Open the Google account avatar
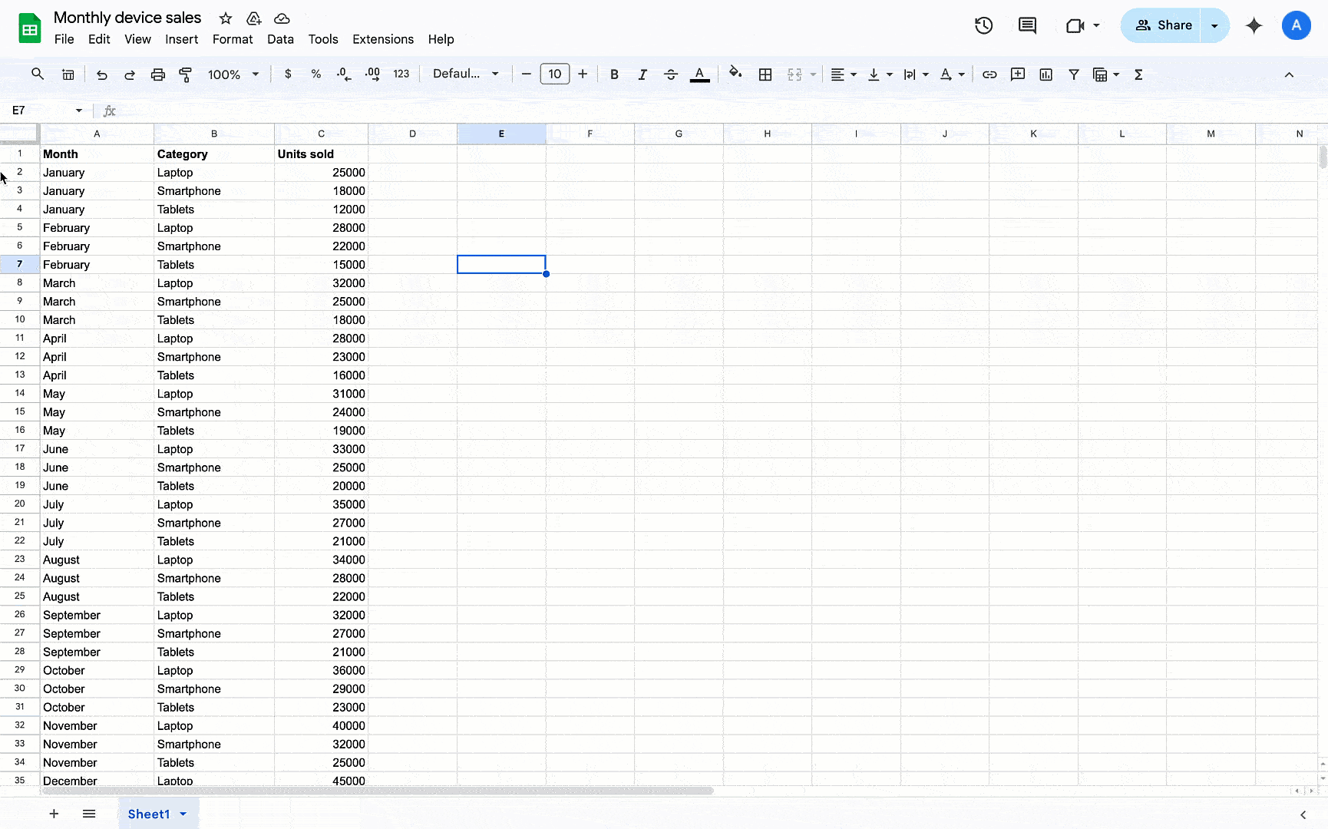This screenshot has width=1328, height=829. click(1296, 25)
